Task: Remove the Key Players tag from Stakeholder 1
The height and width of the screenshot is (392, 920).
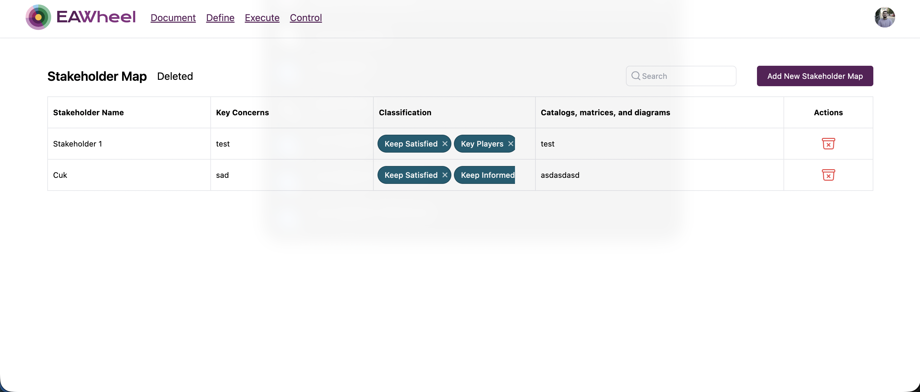Action: click(511, 143)
